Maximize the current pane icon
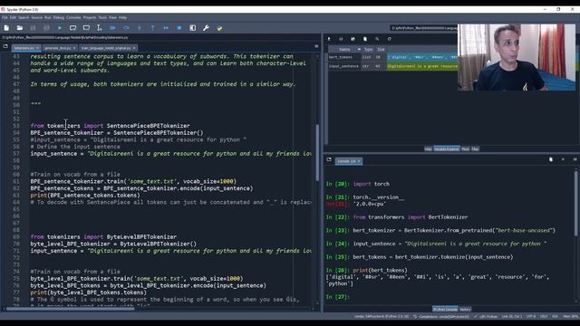This screenshot has height=326, width=580. (193, 28)
